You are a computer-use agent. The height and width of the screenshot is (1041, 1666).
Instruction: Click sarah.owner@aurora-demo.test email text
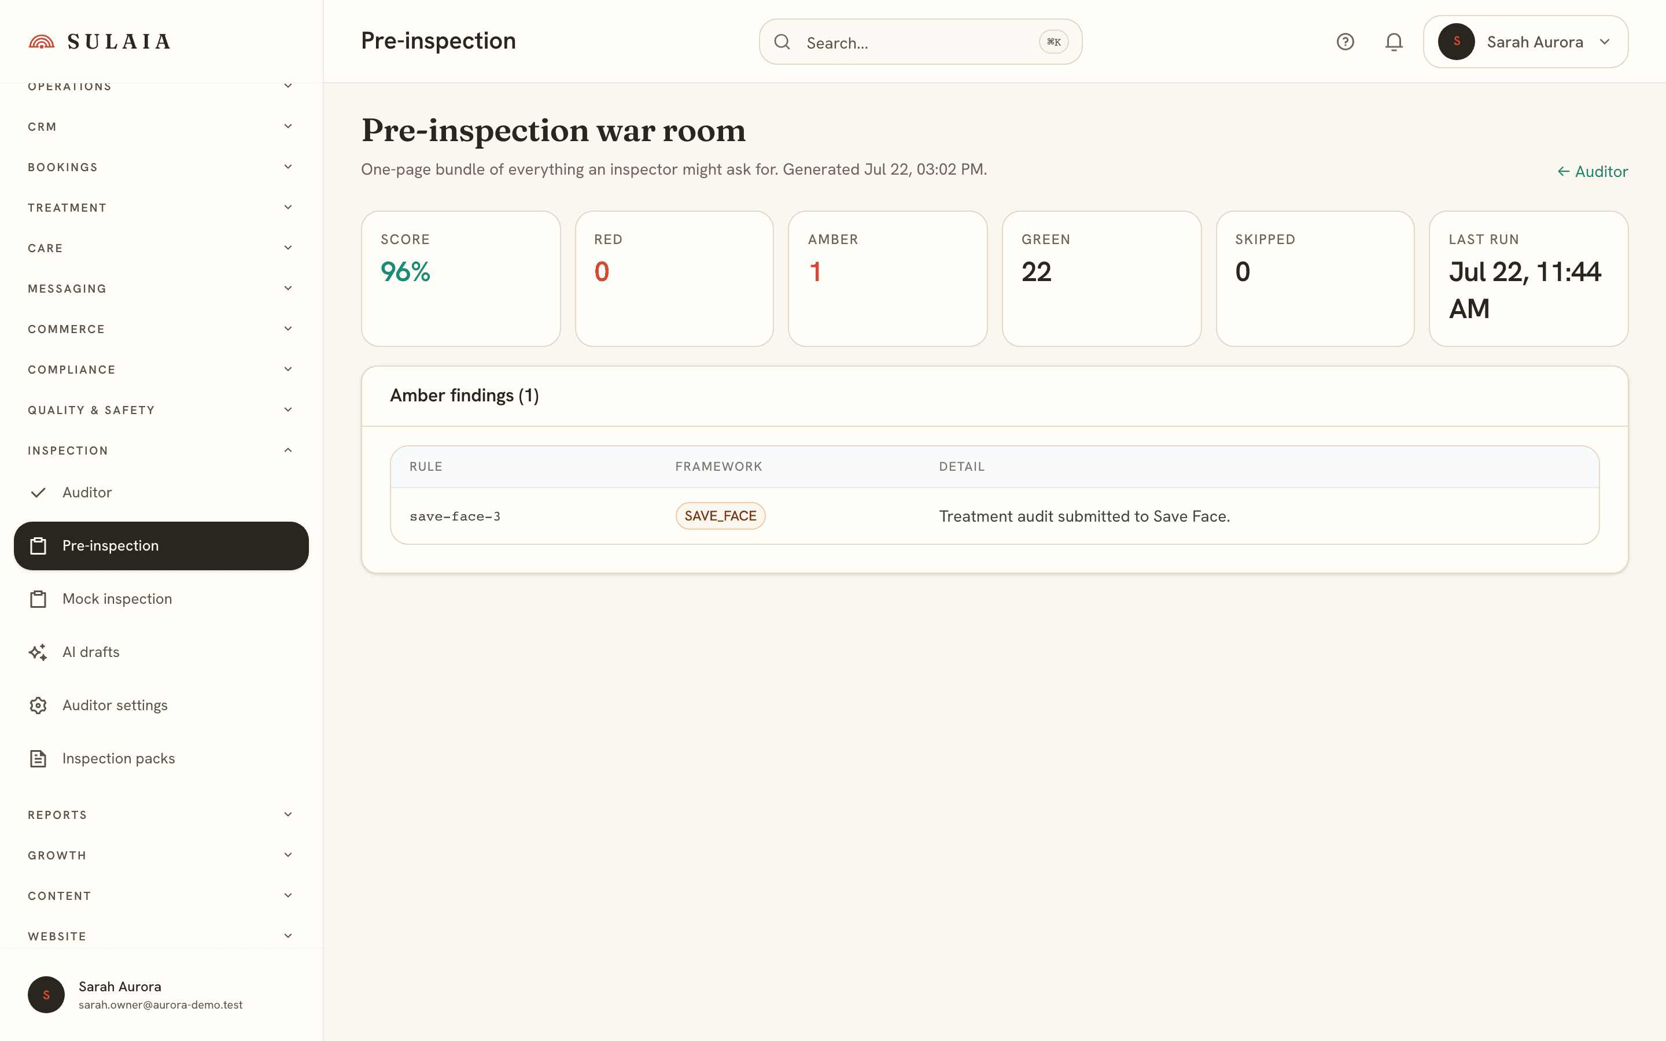pyautogui.click(x=160, y=1005)
